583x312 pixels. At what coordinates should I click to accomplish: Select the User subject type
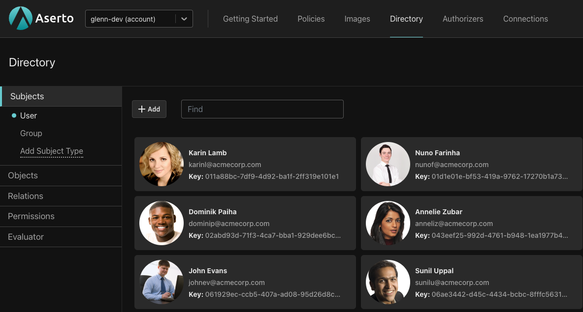tap(29, 116)
